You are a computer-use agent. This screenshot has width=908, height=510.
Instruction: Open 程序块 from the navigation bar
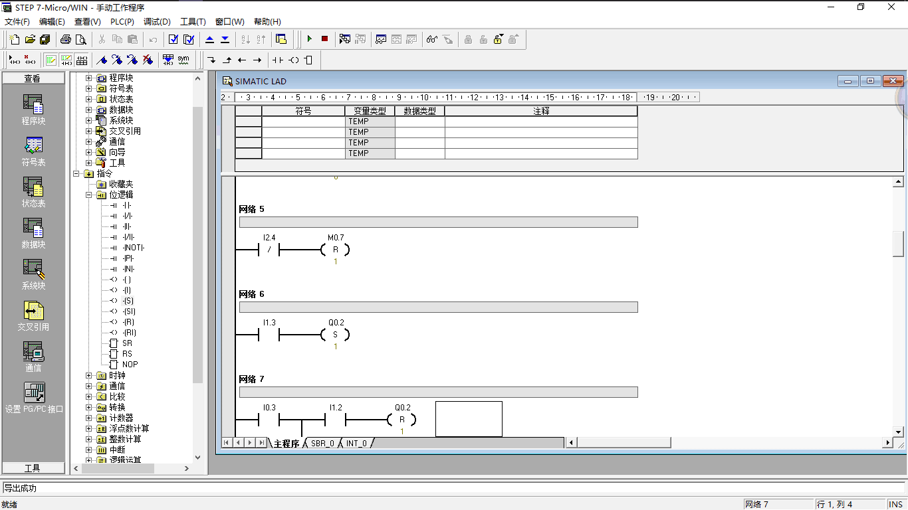coord(33,110)
